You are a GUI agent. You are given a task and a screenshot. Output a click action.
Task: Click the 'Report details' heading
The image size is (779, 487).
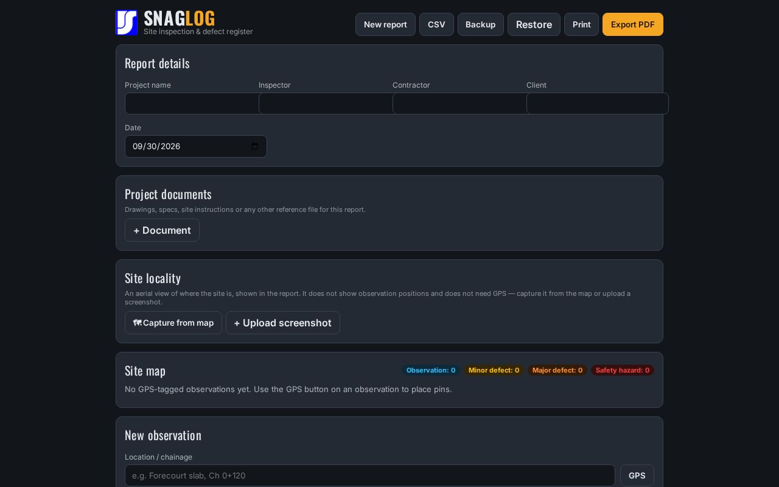tap(157, 63)
